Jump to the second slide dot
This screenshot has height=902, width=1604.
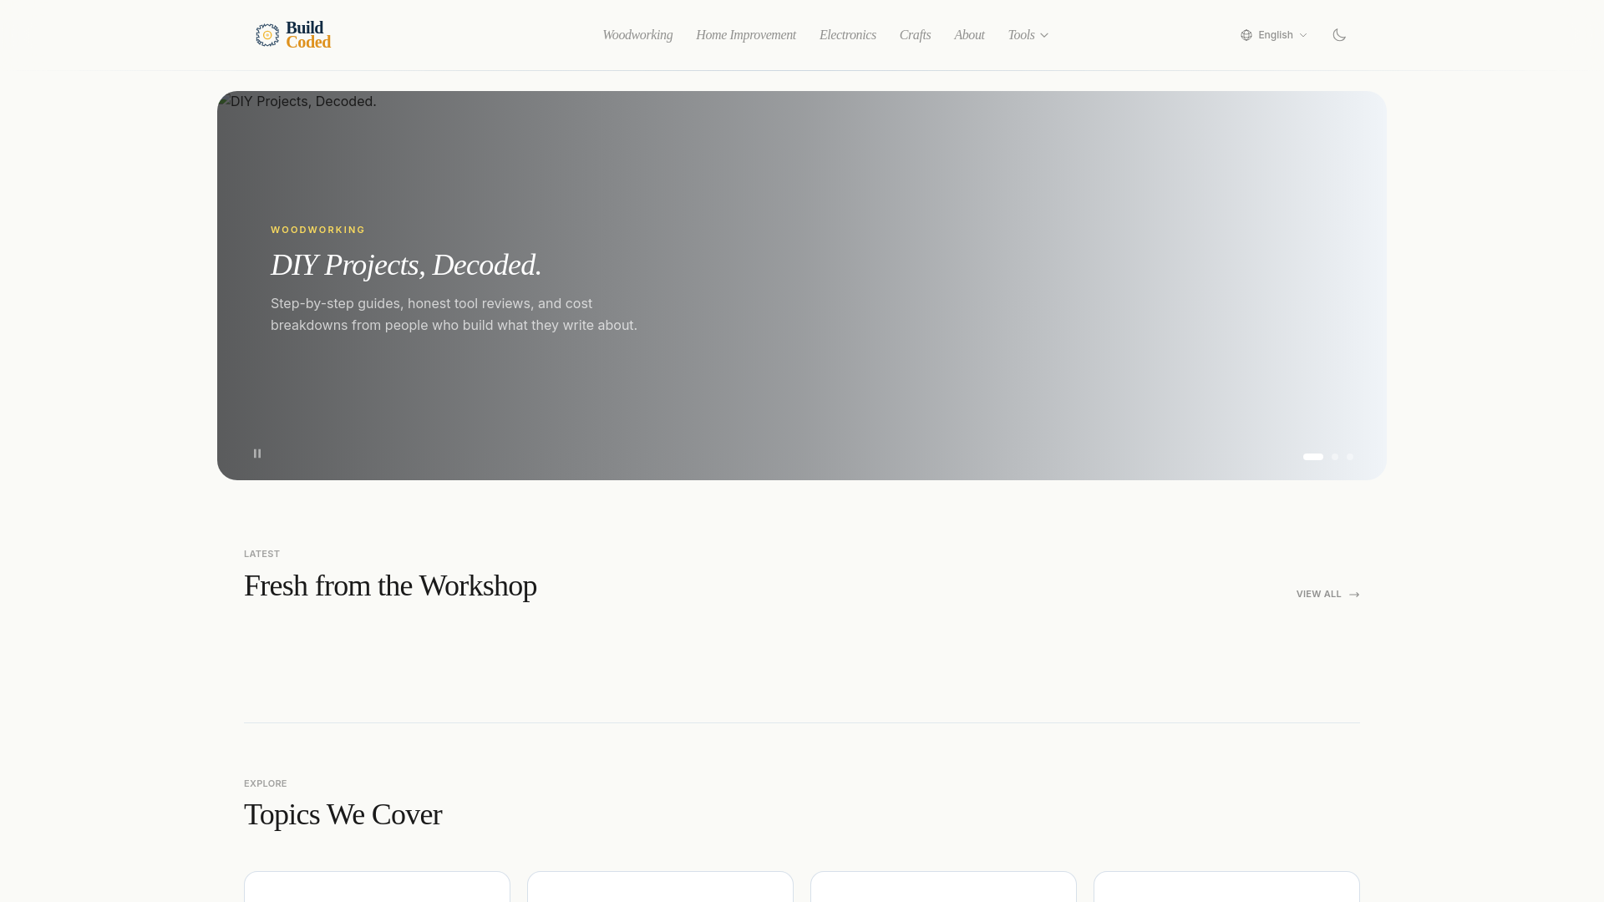(1335, 457)
